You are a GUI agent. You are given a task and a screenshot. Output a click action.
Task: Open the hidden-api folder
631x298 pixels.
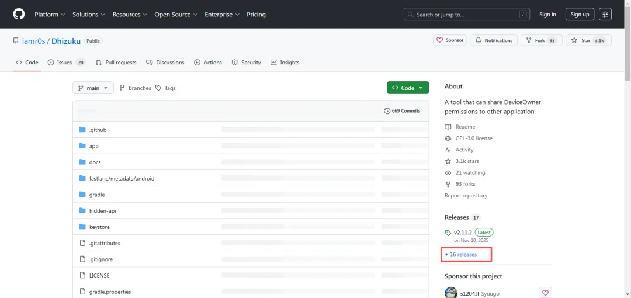click(x=103, y=210)
